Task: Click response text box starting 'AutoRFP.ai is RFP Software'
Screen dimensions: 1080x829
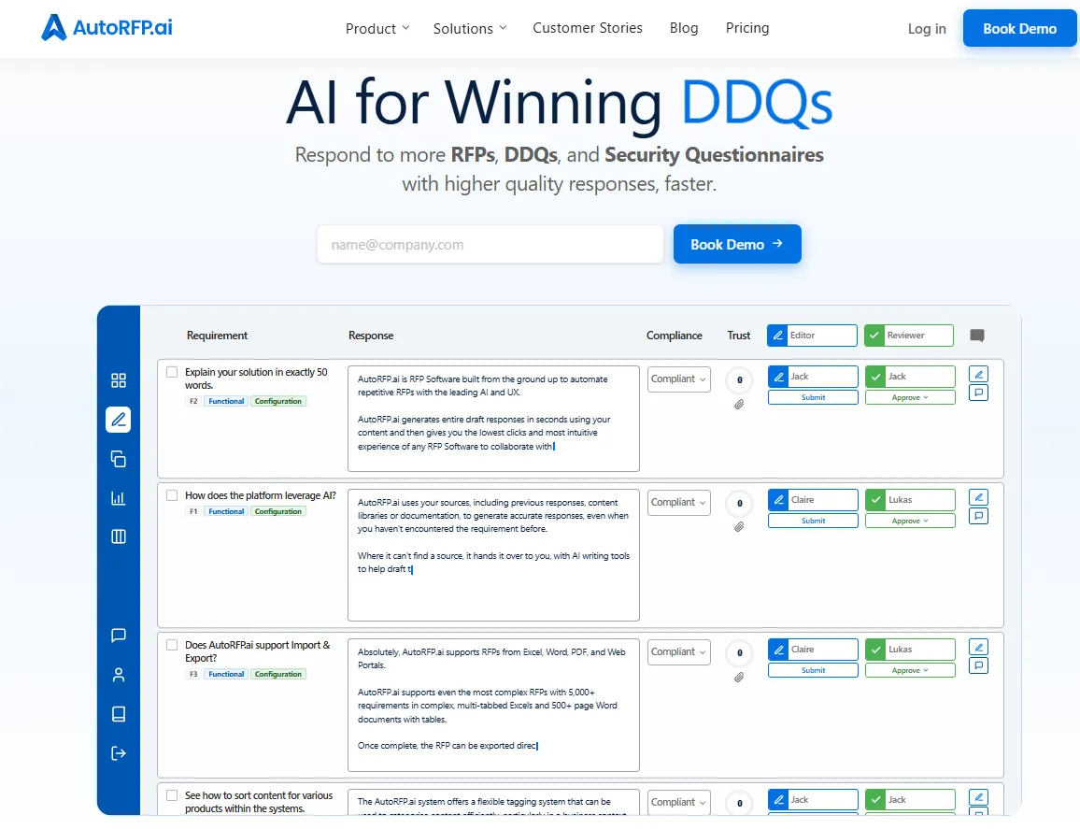Action: 494,419
